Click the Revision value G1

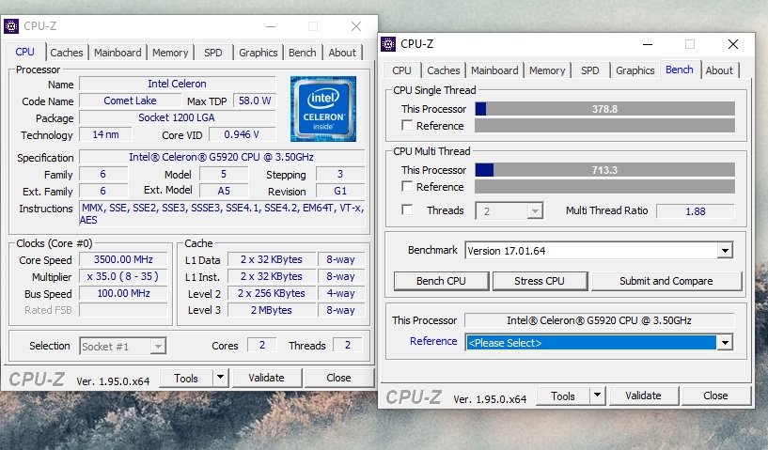[x=340, y=191]
